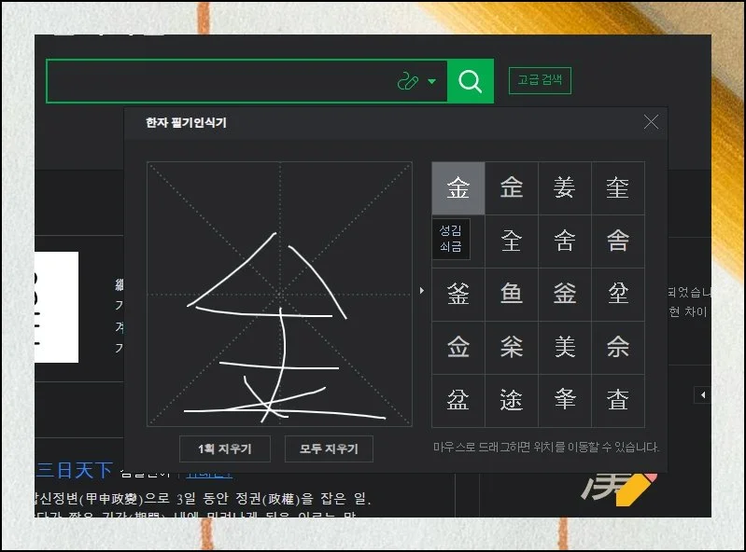Click the left-pointing arrow on the right panel edge
Viewport: 746px width, 552px height.
coord(703,395)
